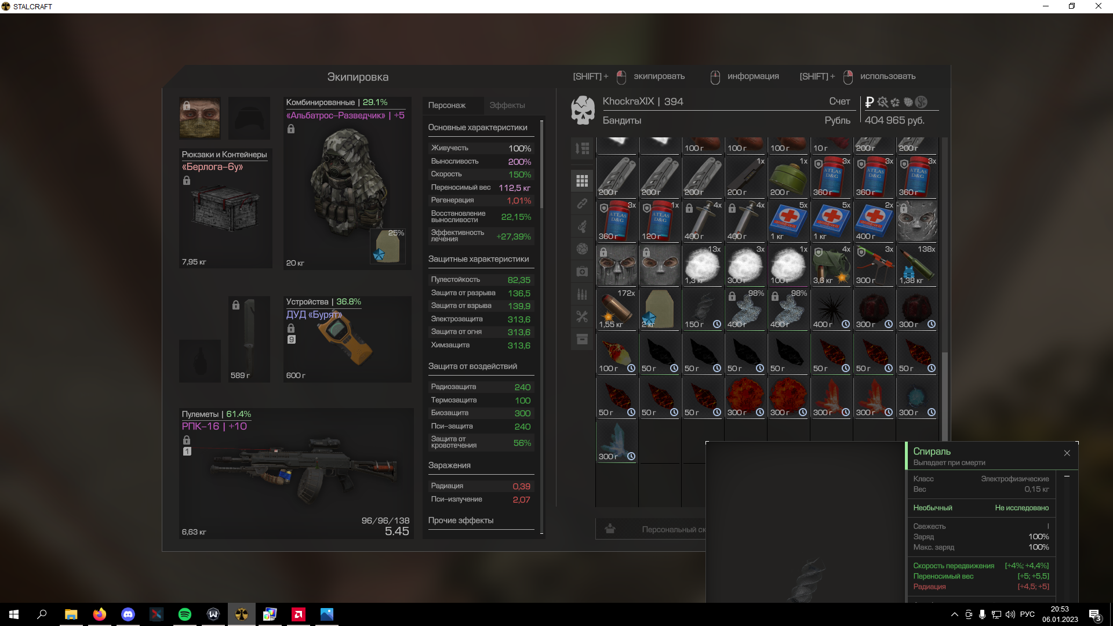Filter inventory by tools wrench icon
The width and height of the screenshot is (1113, 626).
click(x=582, y=316)
